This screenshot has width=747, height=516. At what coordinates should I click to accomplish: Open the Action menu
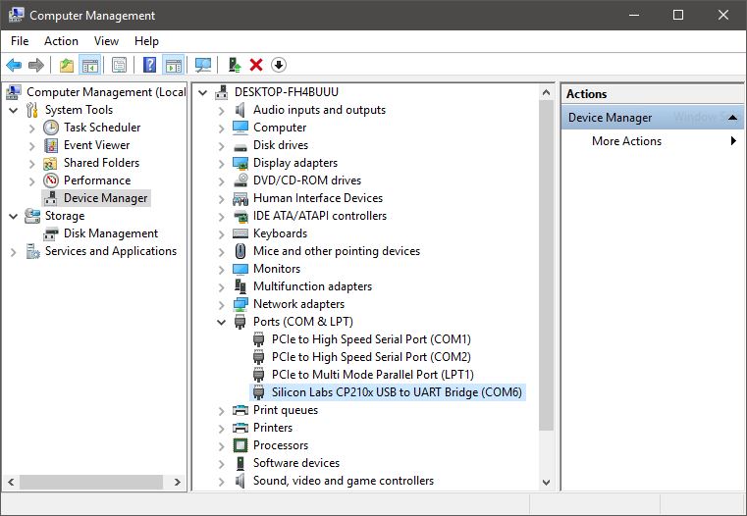coord(61,41)
